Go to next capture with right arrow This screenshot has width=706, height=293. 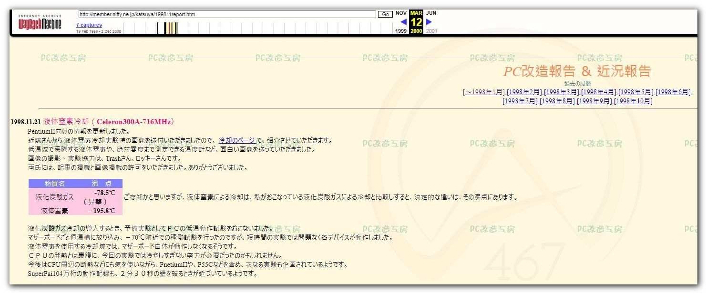click(429, 21)
